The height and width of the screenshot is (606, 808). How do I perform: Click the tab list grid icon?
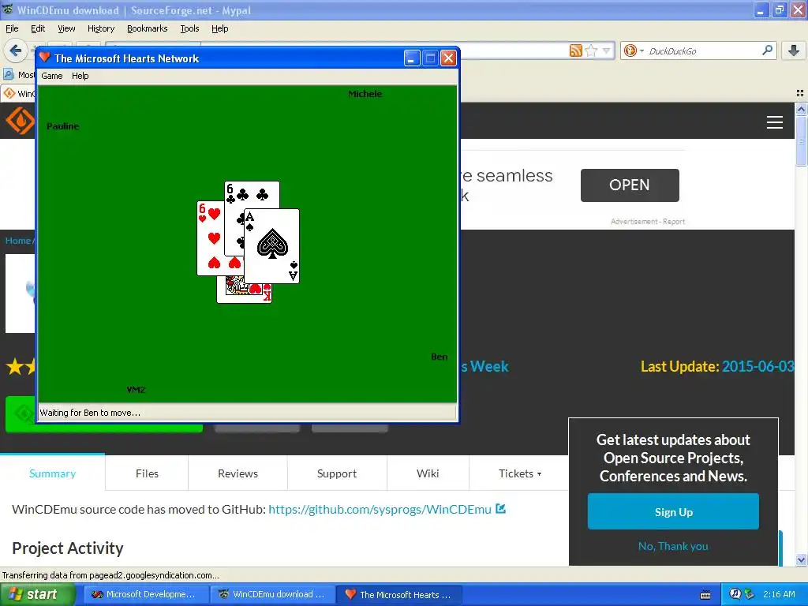[800, 93]
